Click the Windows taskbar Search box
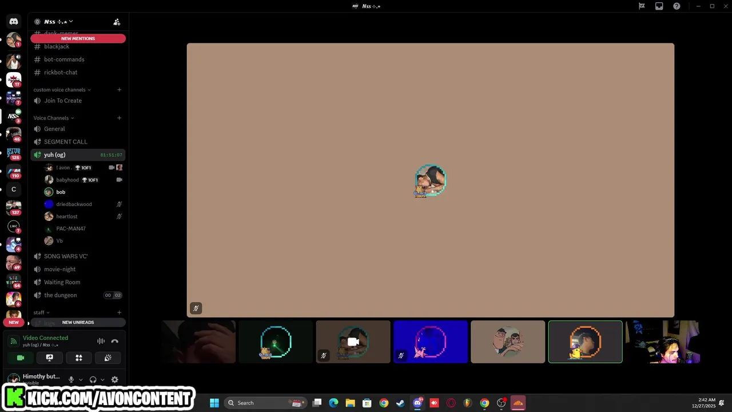Image resolution: width=732 pixels, height=412 pixels. click(x=265, y=403)
